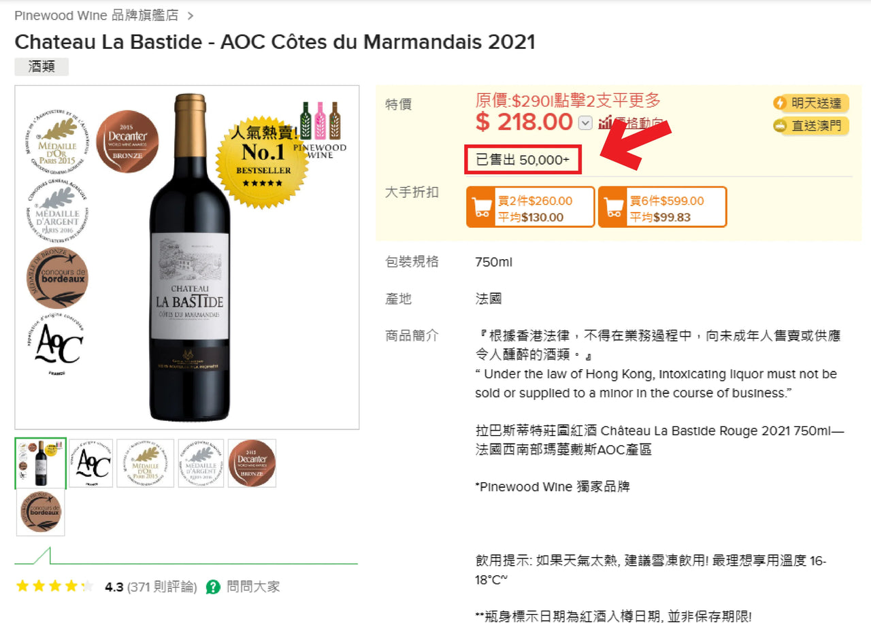Click the green question mark icon beside 問問大家
This screenshot has height=623, width=871.
[x=213, y=586]
